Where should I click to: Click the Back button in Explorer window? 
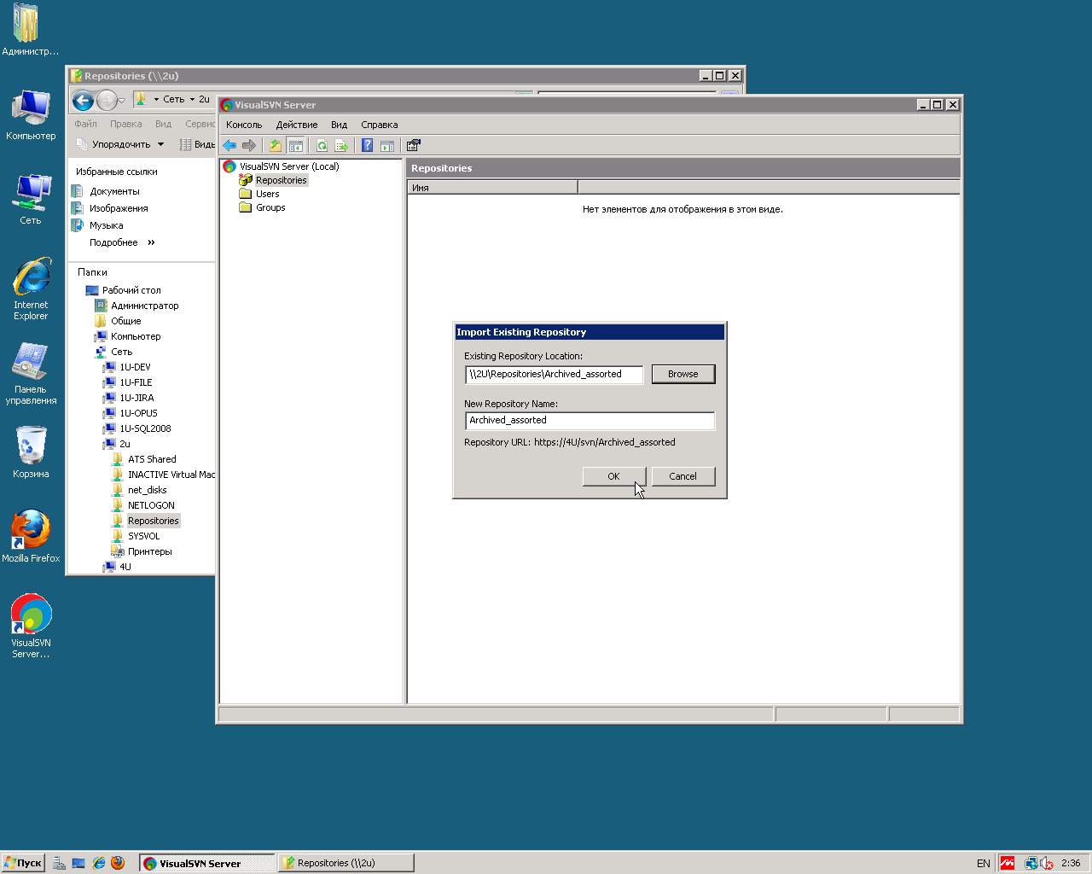point(83,101)
